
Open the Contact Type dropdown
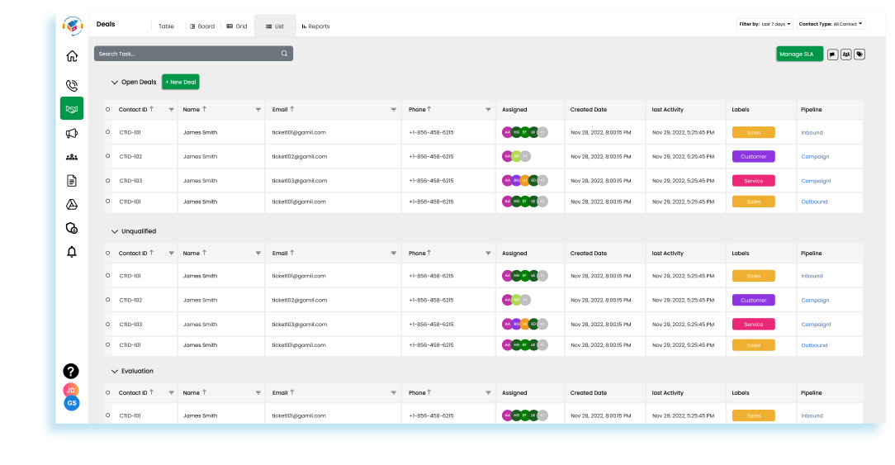(831, 24)
